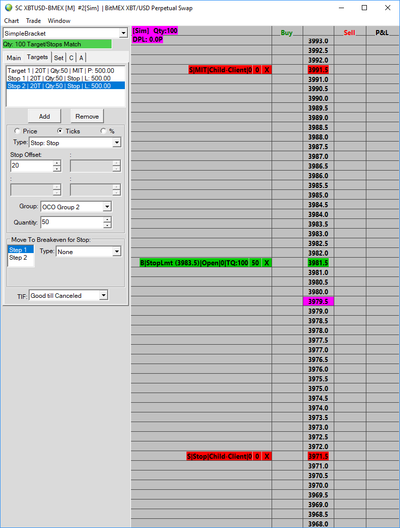Cancel the sell MIT child order at 3991.5
The width and height of the screenshot is (400, 528).
[x=267, y=70]
